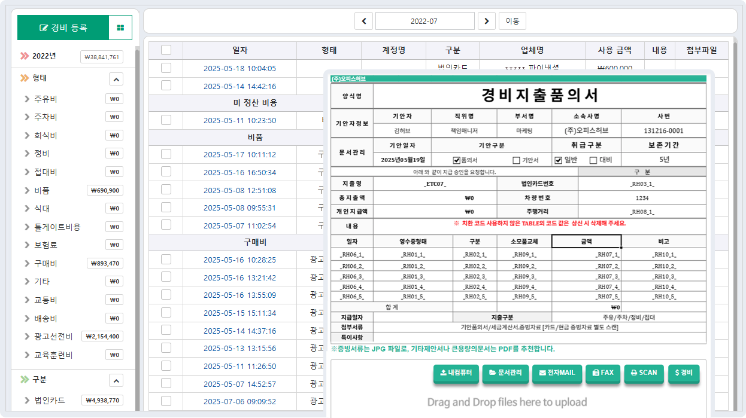Open 문서관리 from the upload icon row
The width and height of the screenshot is (746, 418).
(x=505, y=373)
